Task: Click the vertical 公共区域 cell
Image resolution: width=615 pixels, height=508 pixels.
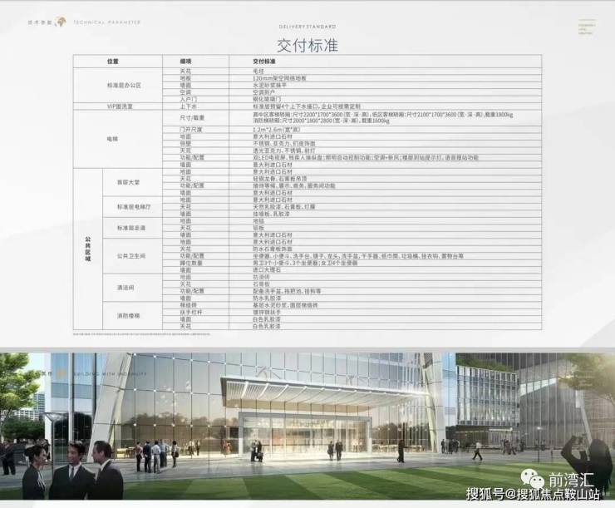Action: (88, 249)
